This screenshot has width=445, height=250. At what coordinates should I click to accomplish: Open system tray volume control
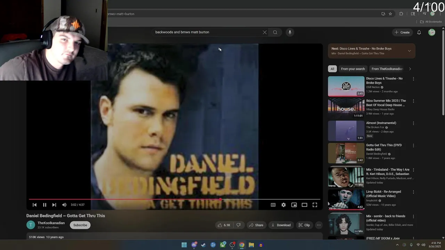[423, 245]
